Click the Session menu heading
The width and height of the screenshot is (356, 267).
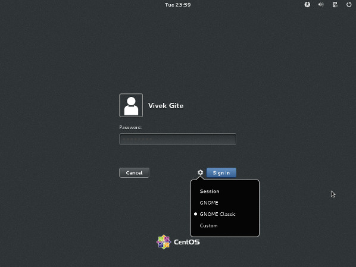click(x=210, y=191)
